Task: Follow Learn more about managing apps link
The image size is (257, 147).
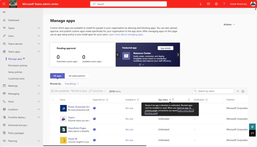Action: click(x=126, y=34)
